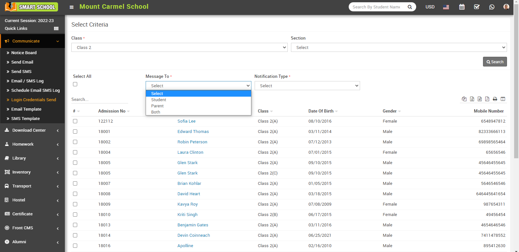Export table as PDF

point(487,99)
